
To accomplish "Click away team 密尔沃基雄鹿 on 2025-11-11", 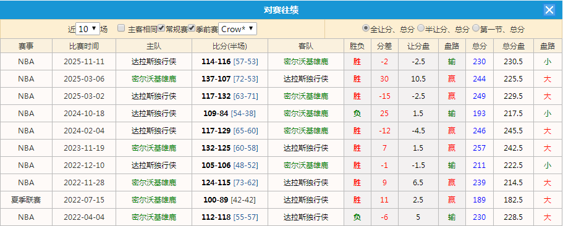I will point(306,62).
